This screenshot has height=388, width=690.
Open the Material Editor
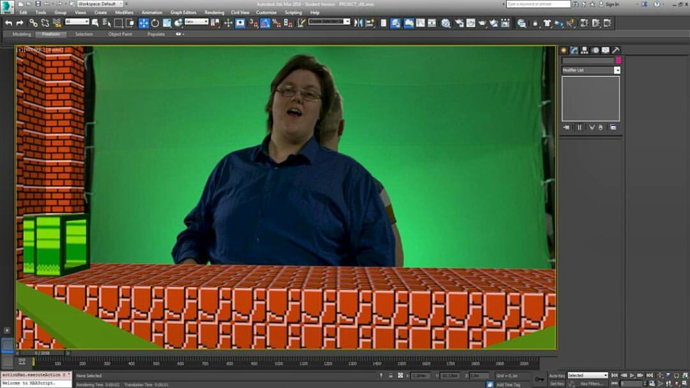pyautogui.click(x=446, y=23)
